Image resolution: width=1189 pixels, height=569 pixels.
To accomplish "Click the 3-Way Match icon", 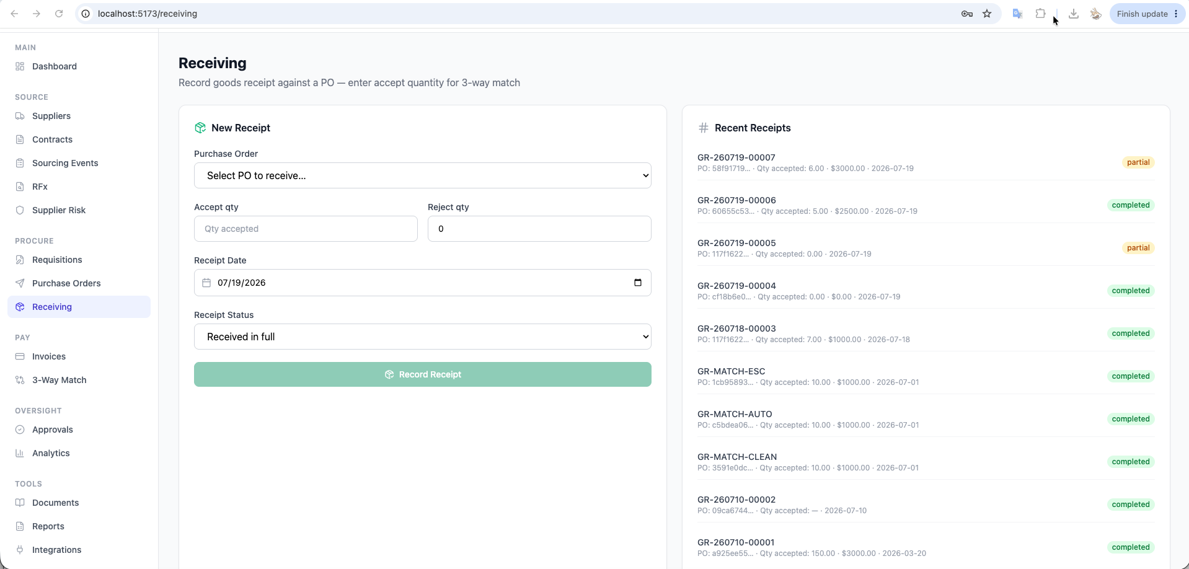I will (x=20, y=380).
